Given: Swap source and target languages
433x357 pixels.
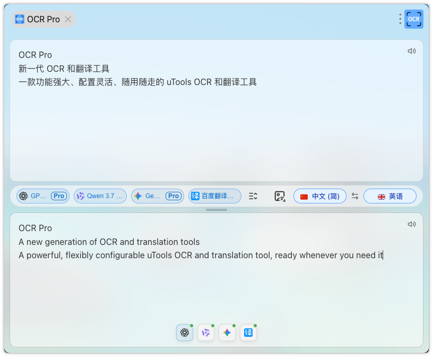Looking at the screenshot, I should (x=355, y=196).
